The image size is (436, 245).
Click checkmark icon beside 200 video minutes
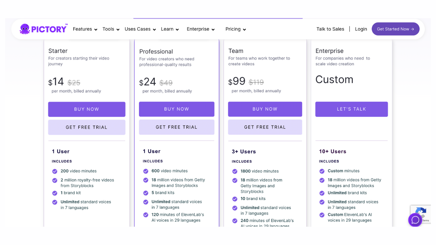point(54,171)
